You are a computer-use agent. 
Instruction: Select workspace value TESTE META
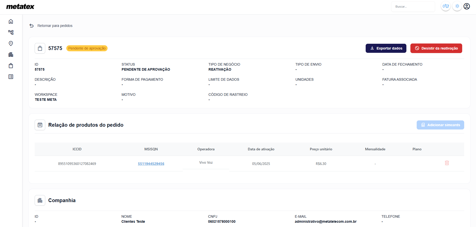tap(46, 100)
